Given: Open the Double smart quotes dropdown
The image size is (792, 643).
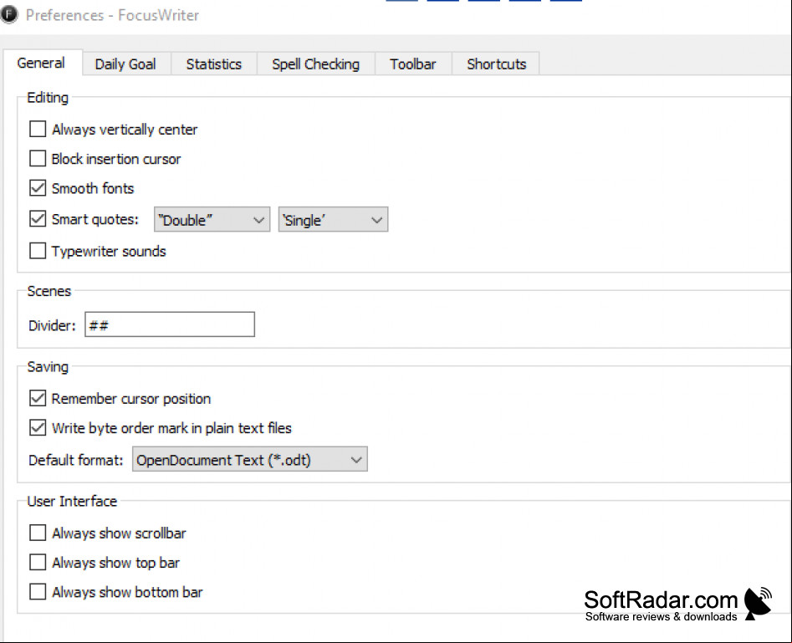Looking at the screenshot, I should click(212, 220).
